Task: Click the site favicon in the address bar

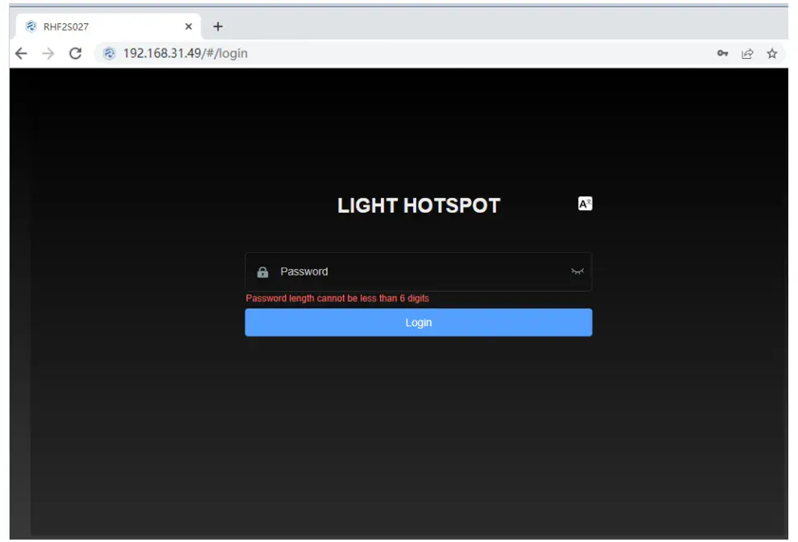Action: pyautogui.click(x=109, y=53)
